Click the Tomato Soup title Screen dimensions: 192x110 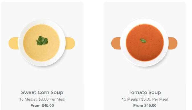(x=145, y=92)
